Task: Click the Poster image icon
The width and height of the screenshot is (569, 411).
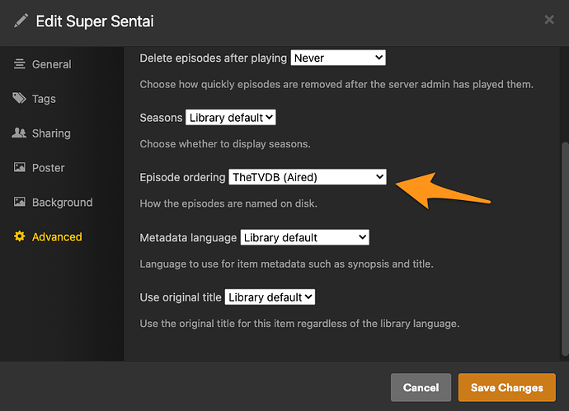Action: (x=20, y=167)
